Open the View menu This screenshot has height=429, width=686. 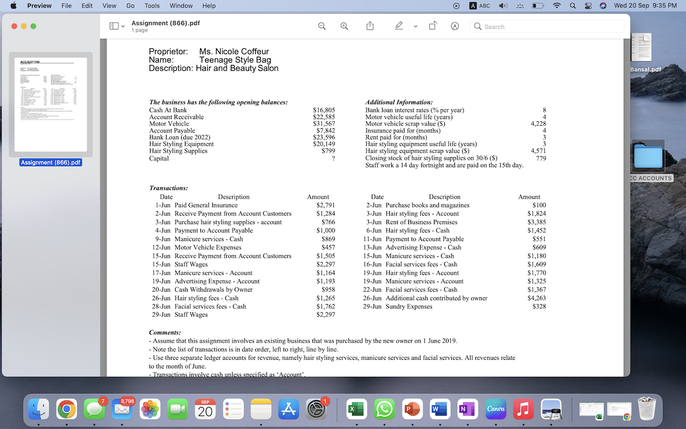[x=109, y=5]
